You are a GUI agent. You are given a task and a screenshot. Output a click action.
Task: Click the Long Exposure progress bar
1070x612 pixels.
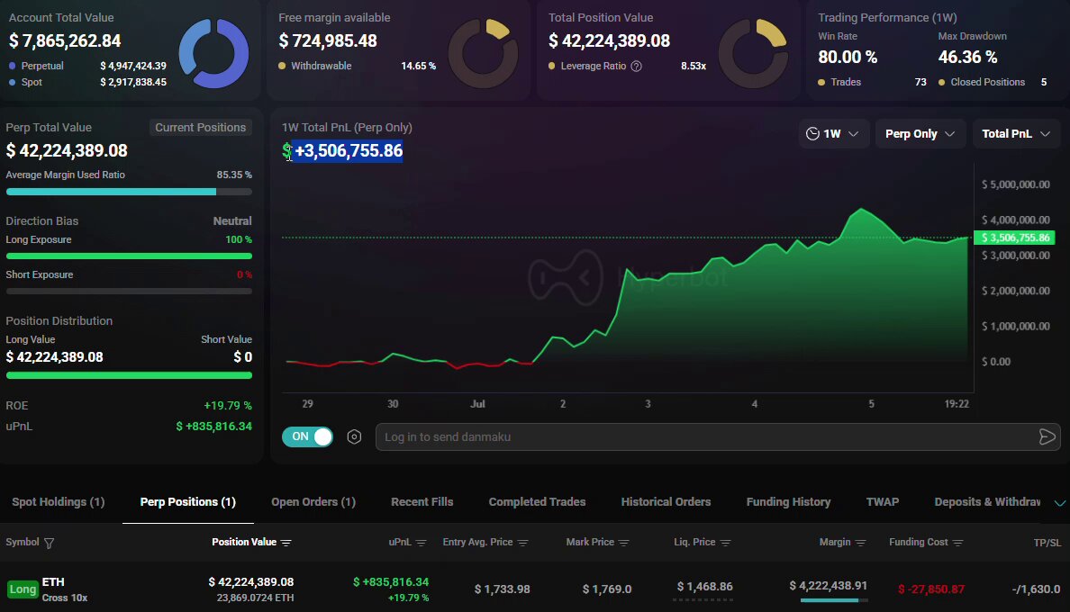pos(129,256)
